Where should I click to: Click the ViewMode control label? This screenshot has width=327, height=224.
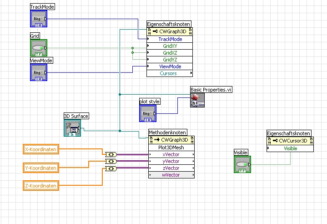[41, 61]
